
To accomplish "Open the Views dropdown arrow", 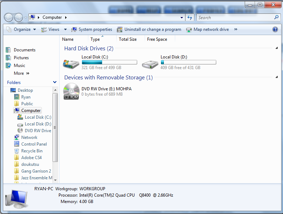I will 65,29.
